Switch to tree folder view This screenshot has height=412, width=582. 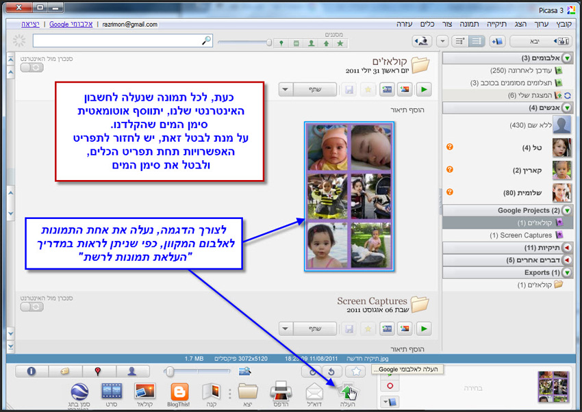460,41
